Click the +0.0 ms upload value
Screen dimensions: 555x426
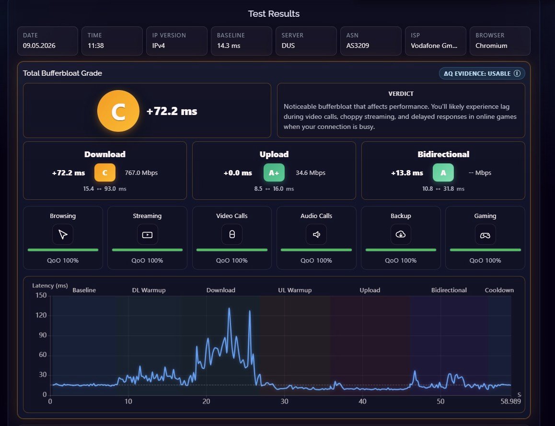point(238,173)
